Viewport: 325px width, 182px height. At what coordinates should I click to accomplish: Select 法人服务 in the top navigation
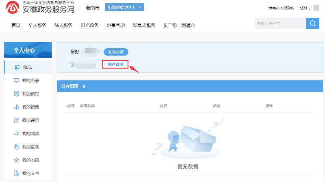[x=63, y=25]
